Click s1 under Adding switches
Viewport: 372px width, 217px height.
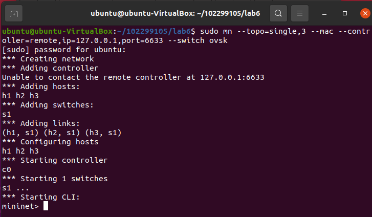pos(7,114)
